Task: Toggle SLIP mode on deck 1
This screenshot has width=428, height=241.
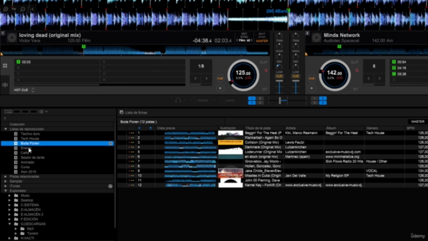Action: (263, 62)
